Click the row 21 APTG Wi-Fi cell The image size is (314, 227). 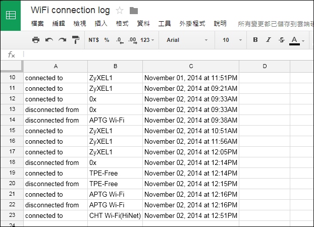pyautogui.click(x=115, y=194)
